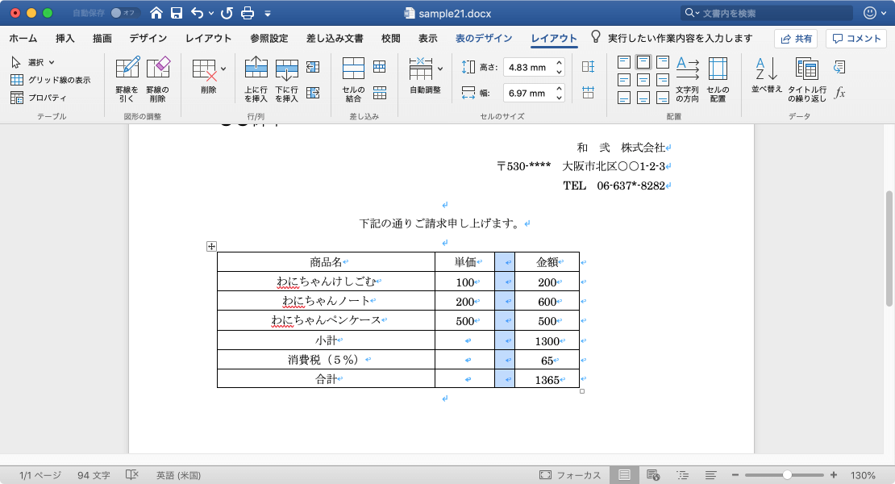Insert a column to the left
The width and height of the screenshot is (895, 484).
click(313, 67)
